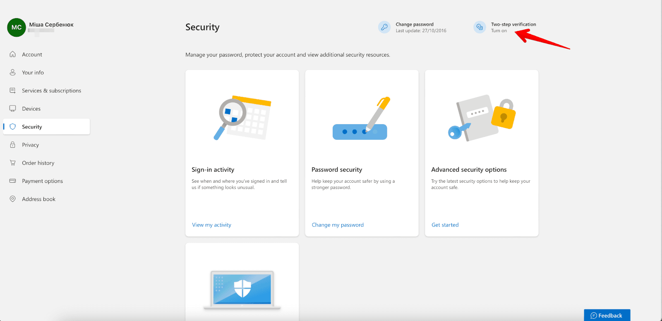662x321 pixels.
Task: Click the Privacy lock icon
Action: [x=13, y=145]
